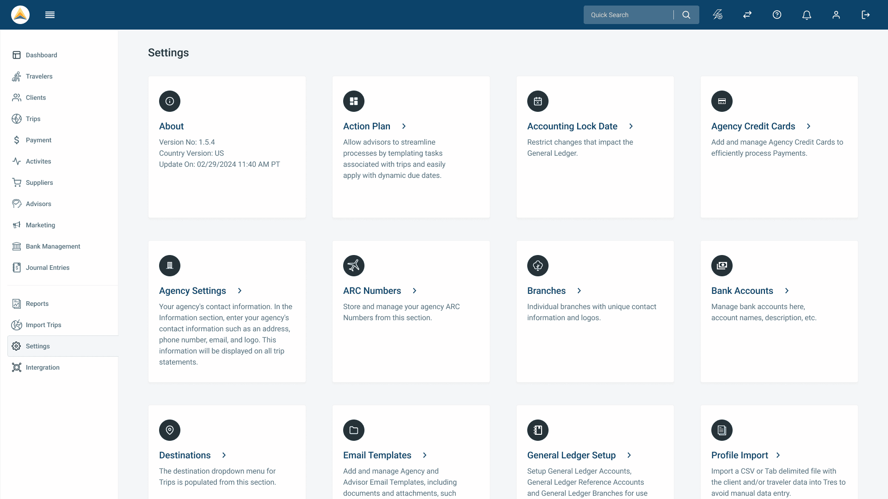Viewport: 888px width, 499px height.
Task: Click the swap arrows icon in header
Action: pyautogui.click(x=747, y=15)
